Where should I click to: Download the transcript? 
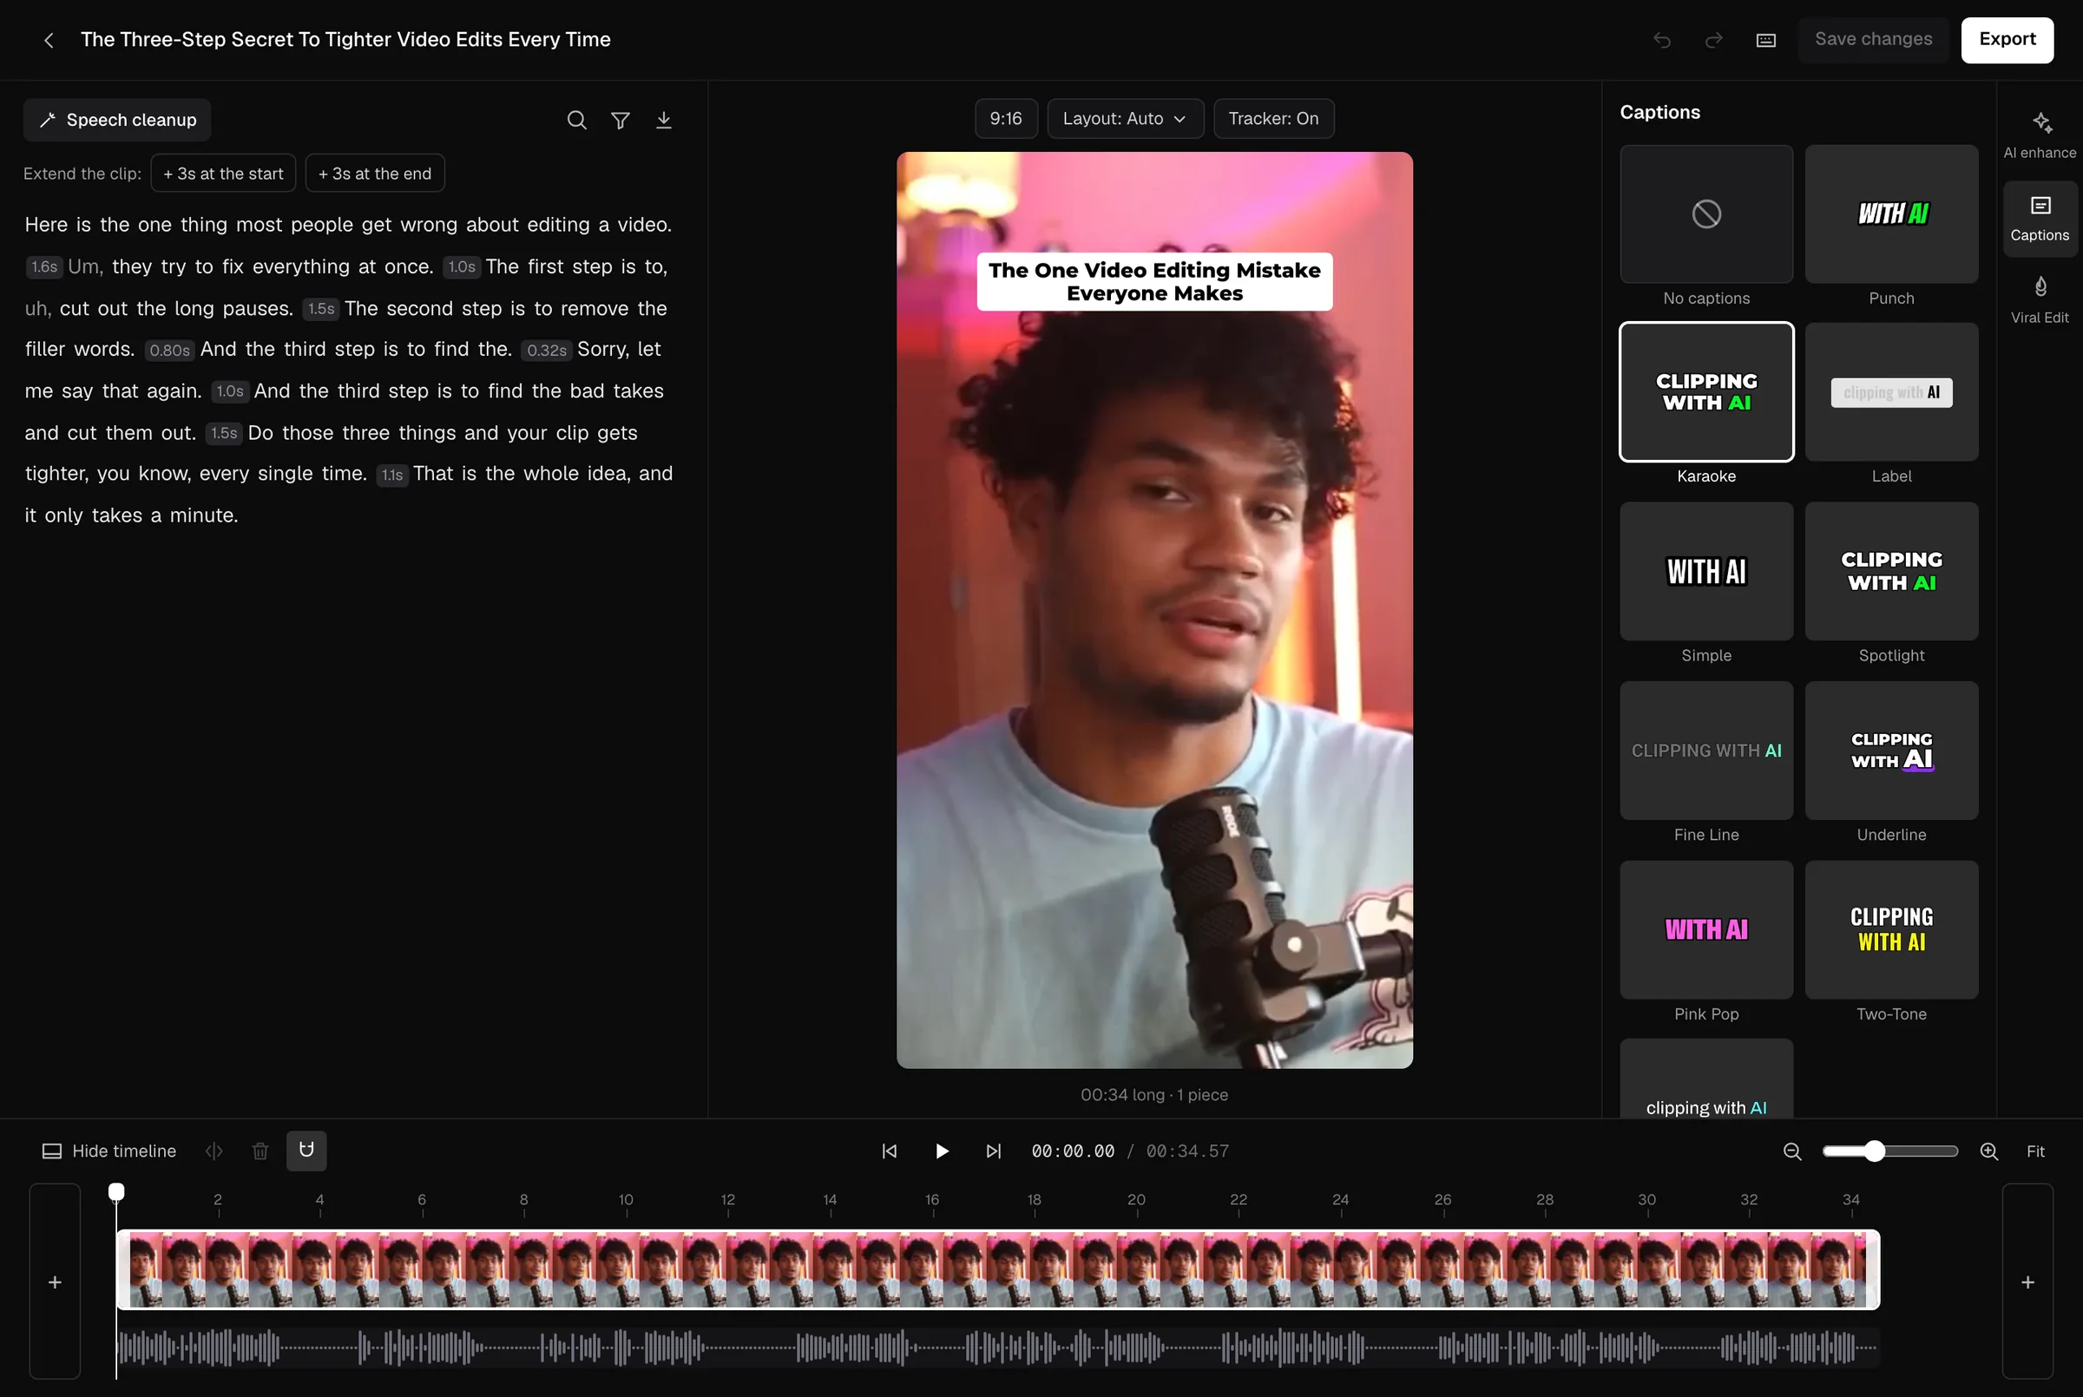pyautogui.click(x=664, y=121)
